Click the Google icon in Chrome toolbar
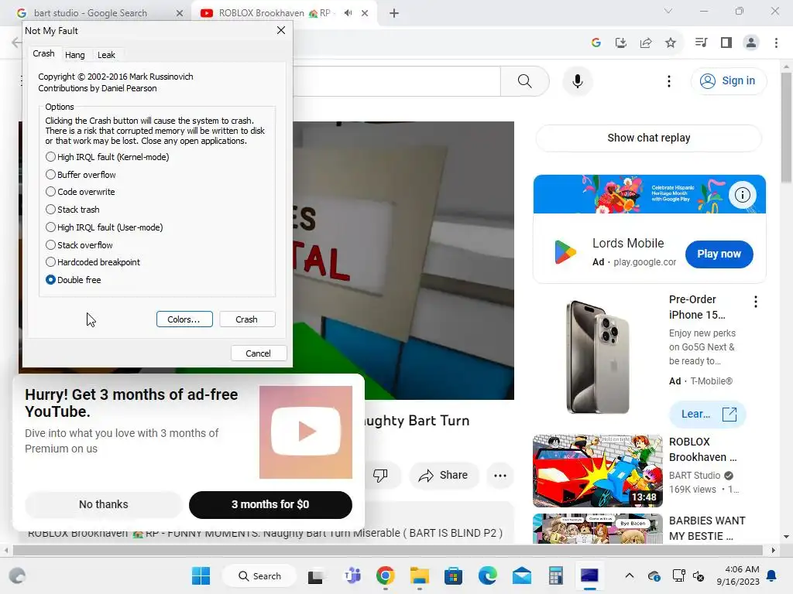This screenshot has width=793, height=594. 596,43
